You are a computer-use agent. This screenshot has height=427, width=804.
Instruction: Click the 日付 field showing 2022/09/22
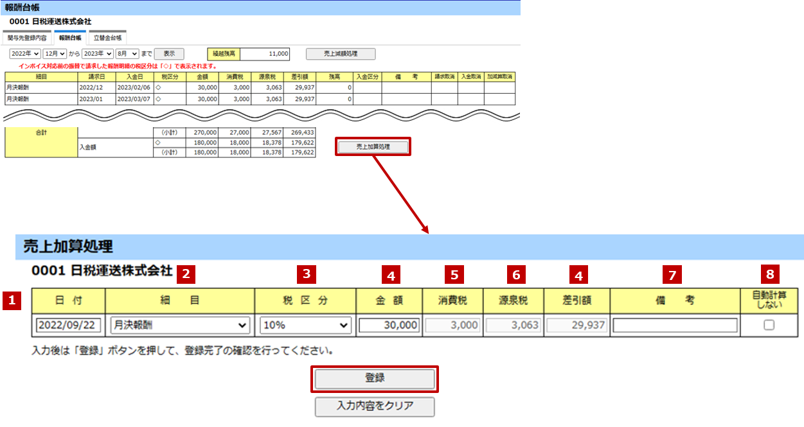point(69,326)
